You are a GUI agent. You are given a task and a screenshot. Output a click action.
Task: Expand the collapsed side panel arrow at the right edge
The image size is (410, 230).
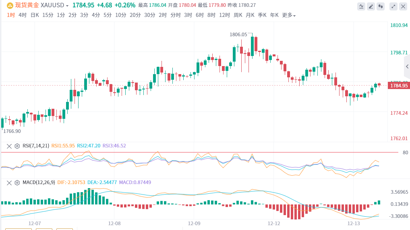tap(407, 66)
